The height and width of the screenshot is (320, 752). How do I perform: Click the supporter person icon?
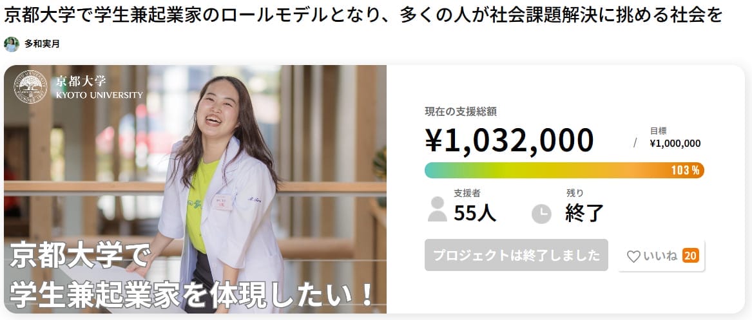(438, 209)
